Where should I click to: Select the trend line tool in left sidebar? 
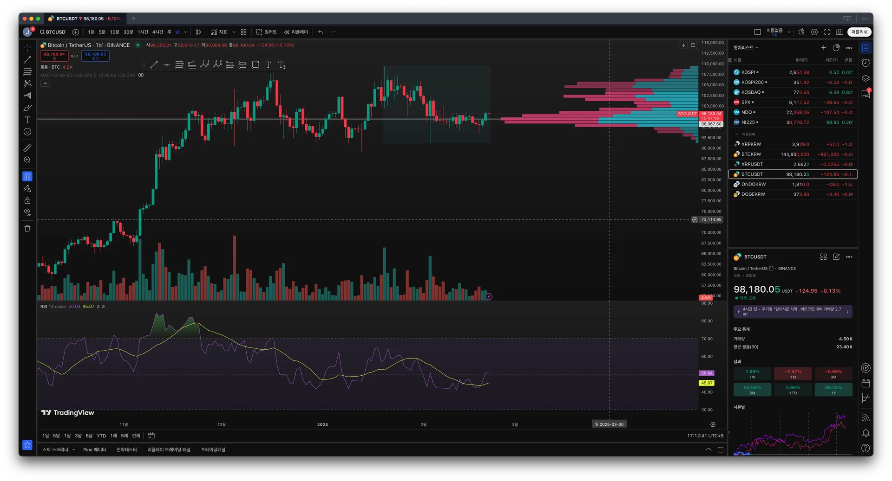27,60
